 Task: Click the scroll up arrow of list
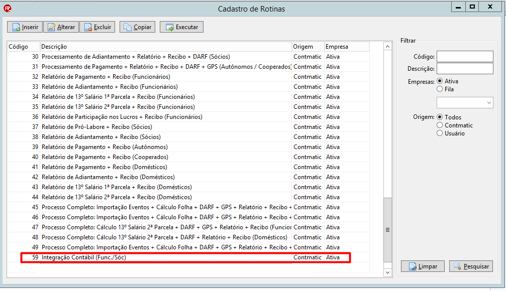pyautogui.click(x=387, y=46)
